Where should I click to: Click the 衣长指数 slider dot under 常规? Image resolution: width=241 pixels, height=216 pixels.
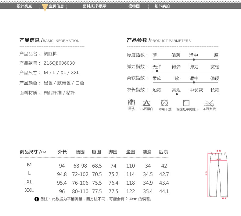click(176, 94)
